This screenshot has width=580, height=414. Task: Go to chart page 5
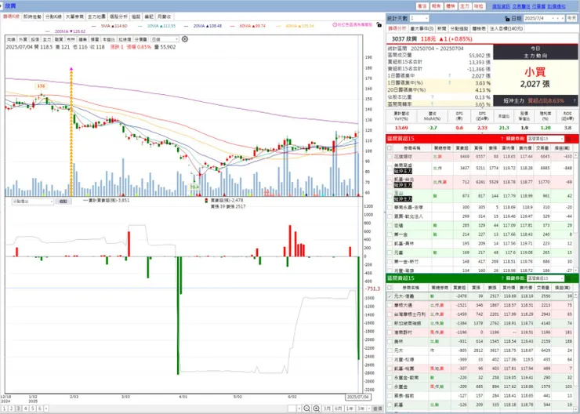[x=32, y=409]
